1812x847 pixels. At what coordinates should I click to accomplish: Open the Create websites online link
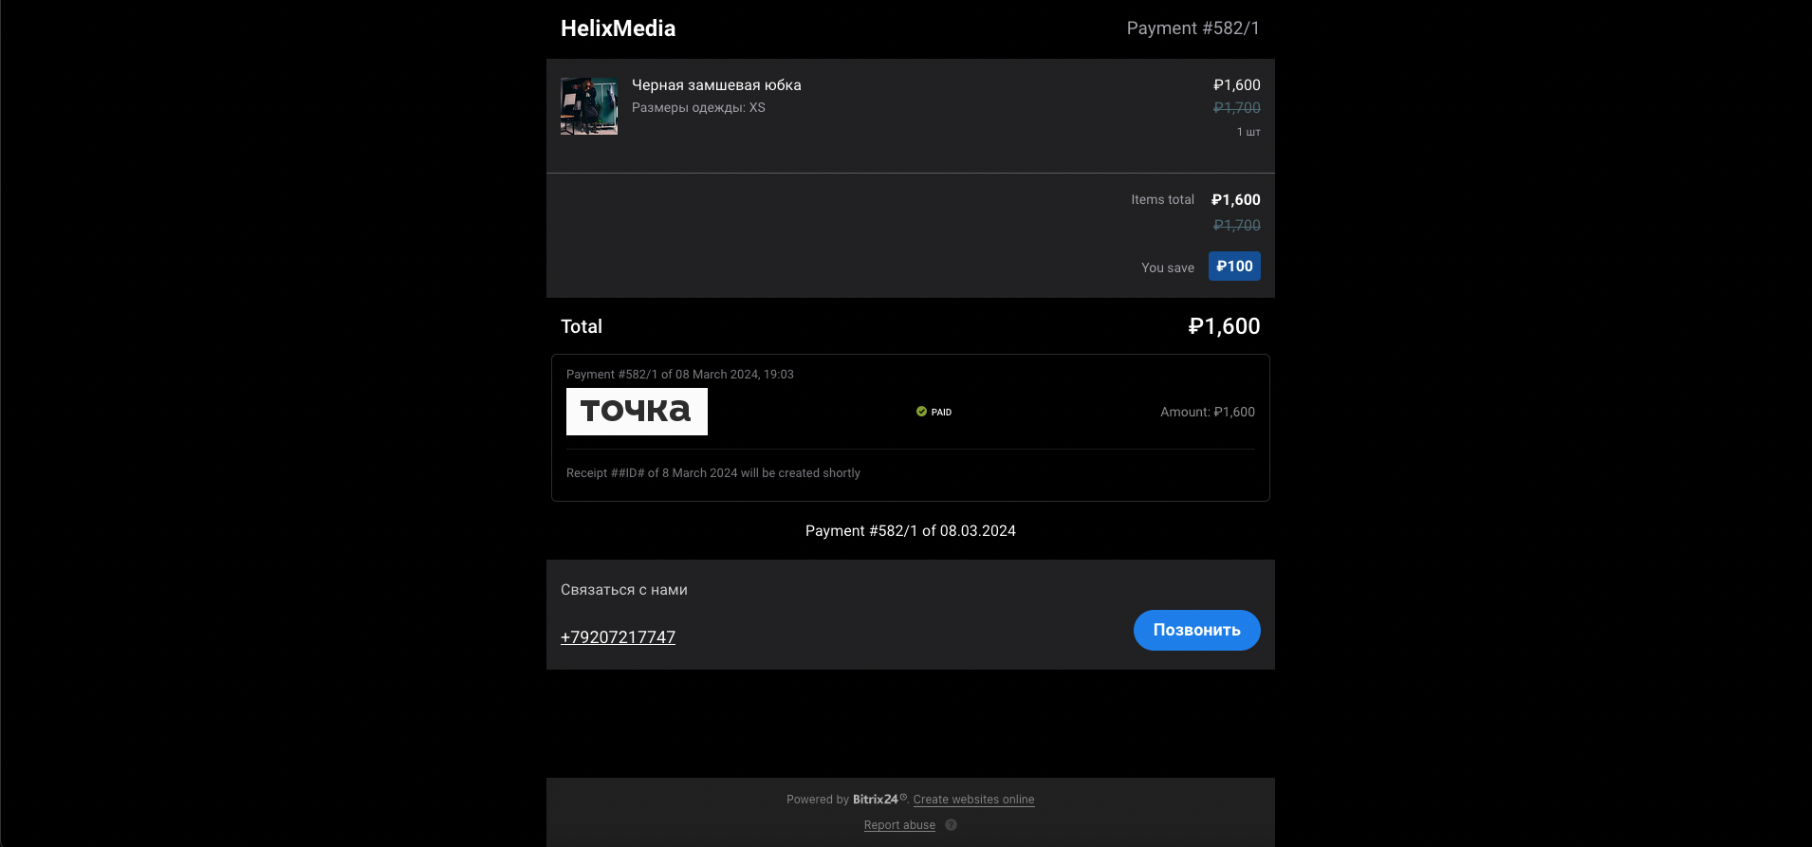(973, 800)
